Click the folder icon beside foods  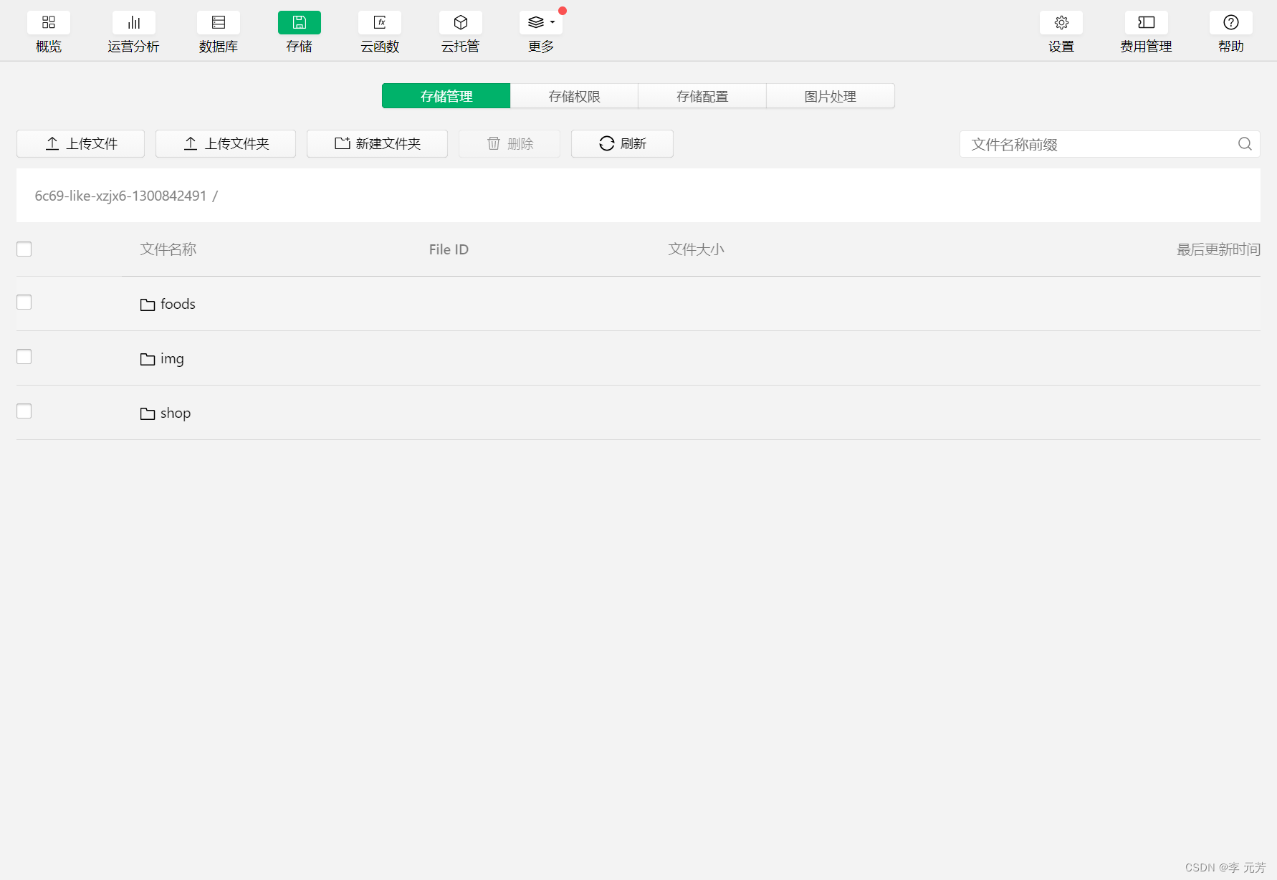(x=148, y=305)
